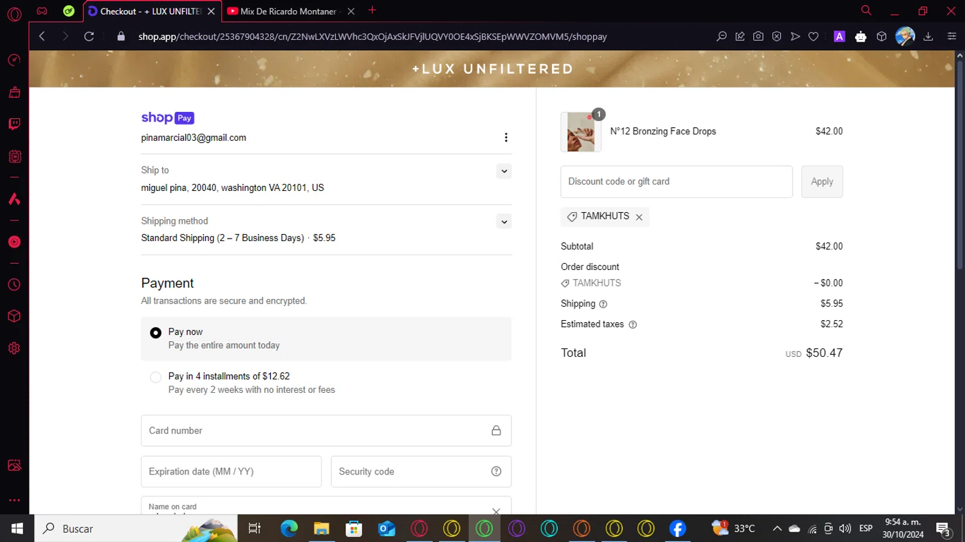
Task: Expand the Ship to address dropdown
Action: (x=504, y=171)
